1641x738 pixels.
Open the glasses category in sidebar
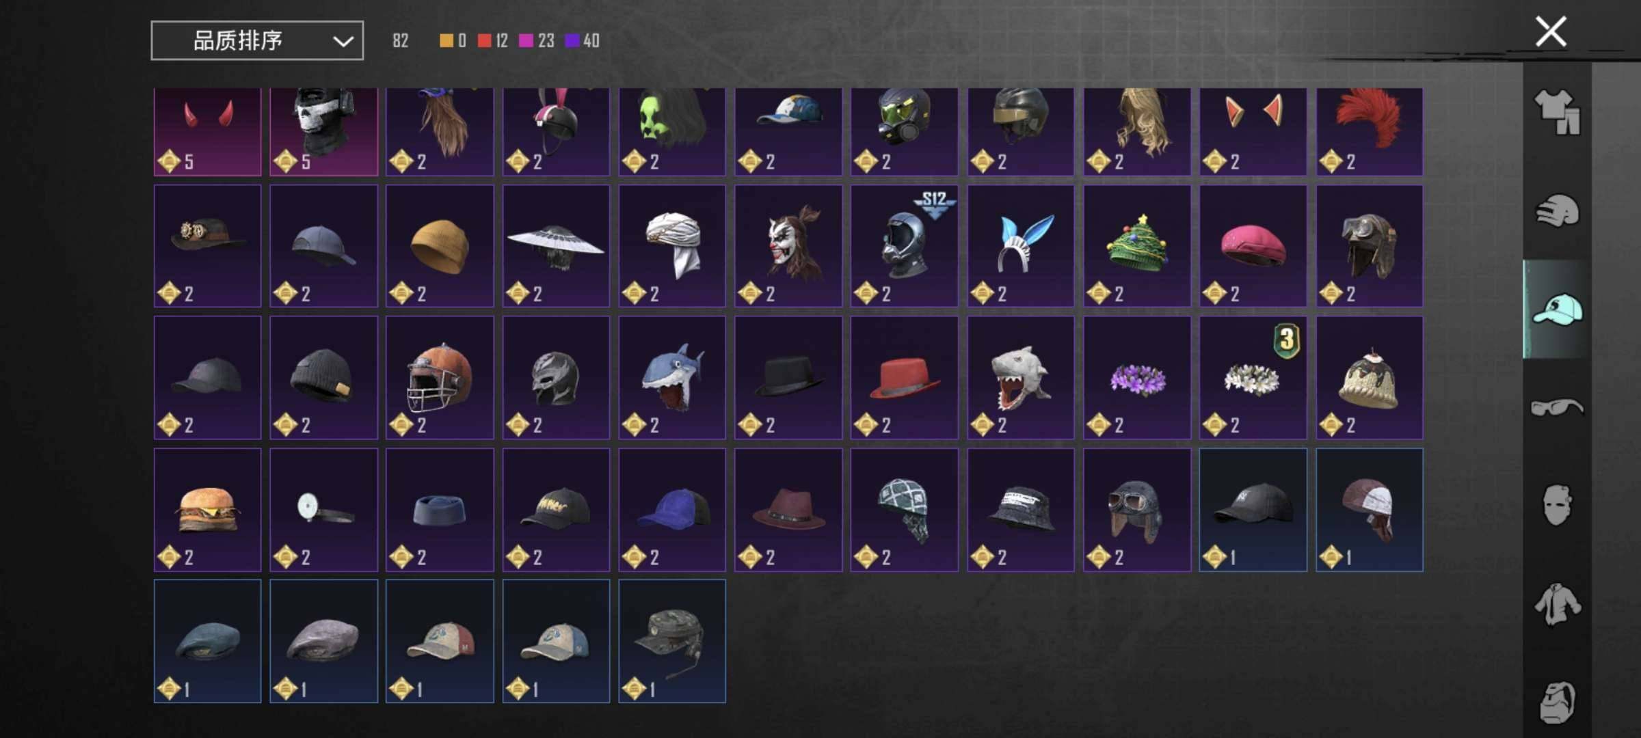(x=1557, y=408)
